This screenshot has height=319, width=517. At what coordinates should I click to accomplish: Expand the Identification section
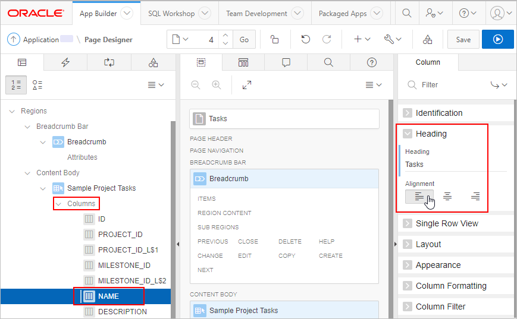click(x=408, y=113)
